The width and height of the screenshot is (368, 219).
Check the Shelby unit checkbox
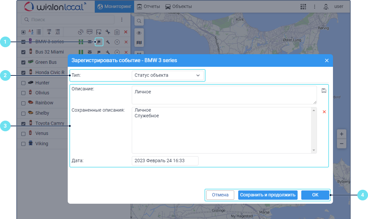coord(23,114)
